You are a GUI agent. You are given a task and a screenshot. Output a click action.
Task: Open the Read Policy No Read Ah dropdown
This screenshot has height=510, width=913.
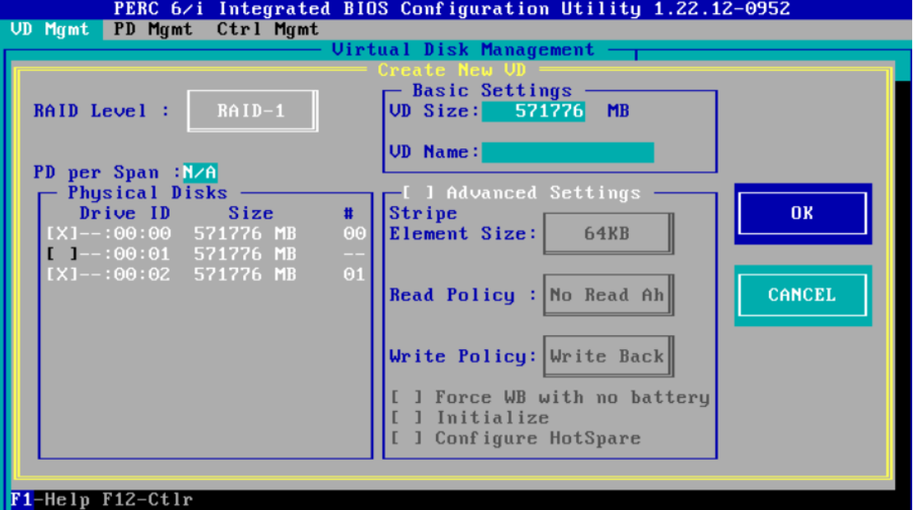tap(608, 295)
